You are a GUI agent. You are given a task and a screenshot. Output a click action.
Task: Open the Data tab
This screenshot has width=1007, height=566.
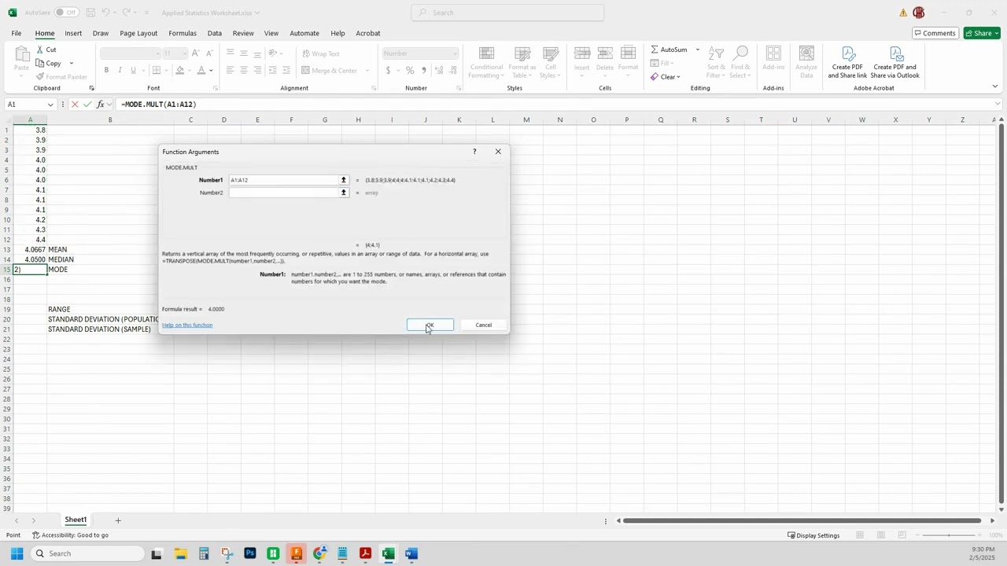(x=214, y=33)
